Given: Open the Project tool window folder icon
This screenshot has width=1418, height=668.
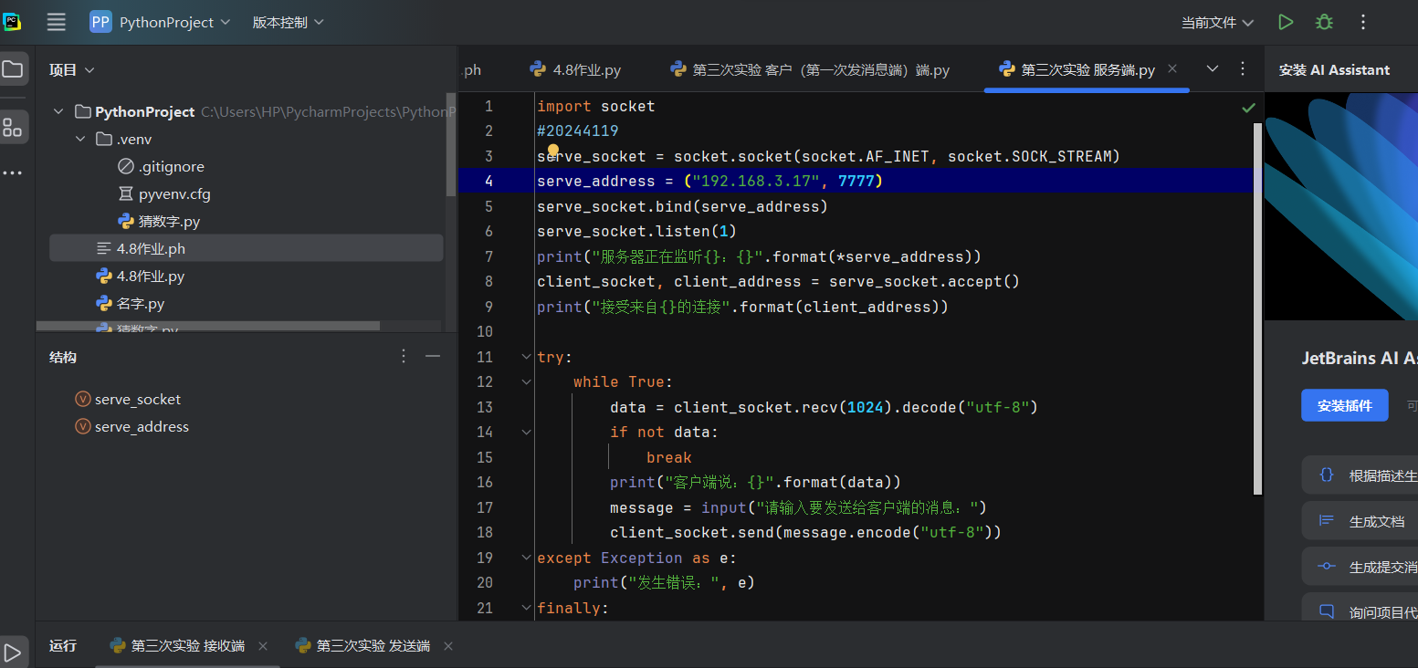Looking at the screenshot, I should click(x=13, y=69).
